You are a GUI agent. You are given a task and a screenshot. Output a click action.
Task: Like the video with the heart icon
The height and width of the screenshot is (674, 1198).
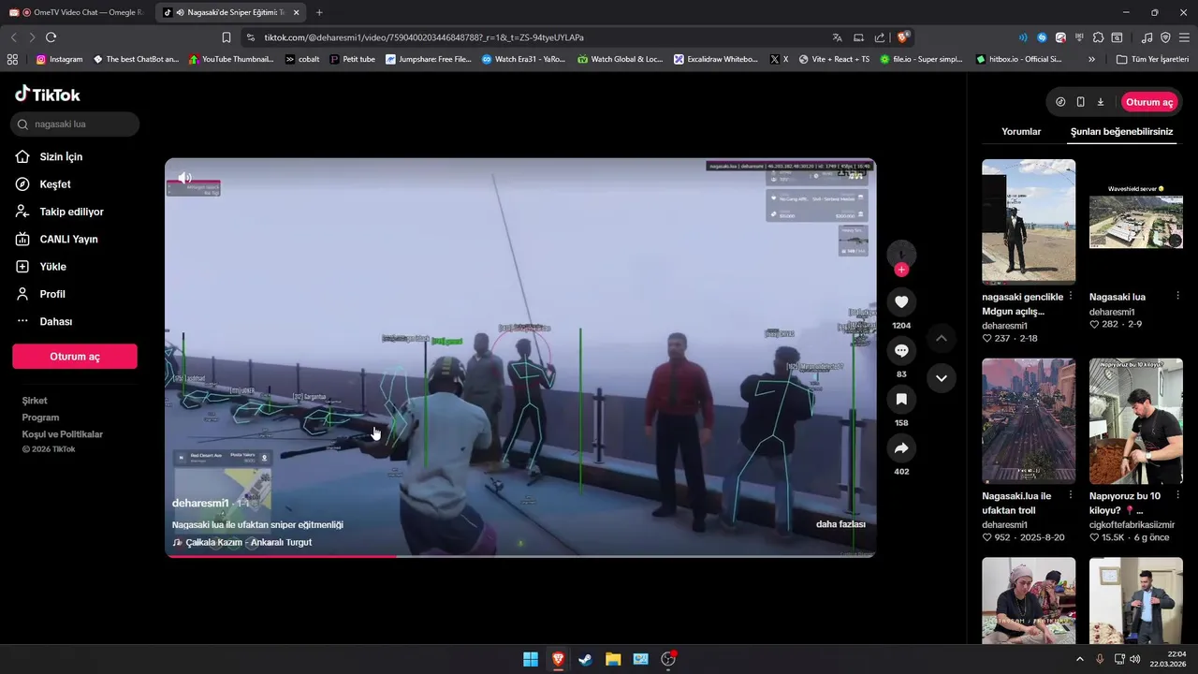coord(901,301)
